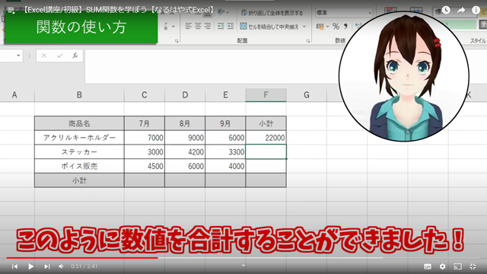Seek along the red progress bar
Image resolution: width=487 pixels, height=274 pixels.
pyautogui.click(x=195, y=257)
